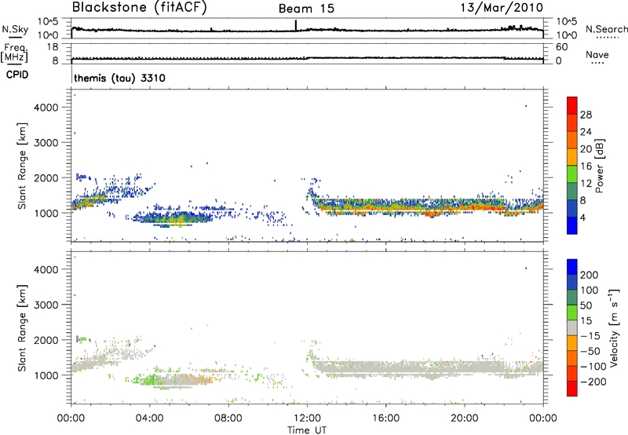The height and width of the screenshot is (435, 628).
Task: Select the "CPID" row label
Action: (17, 75)
